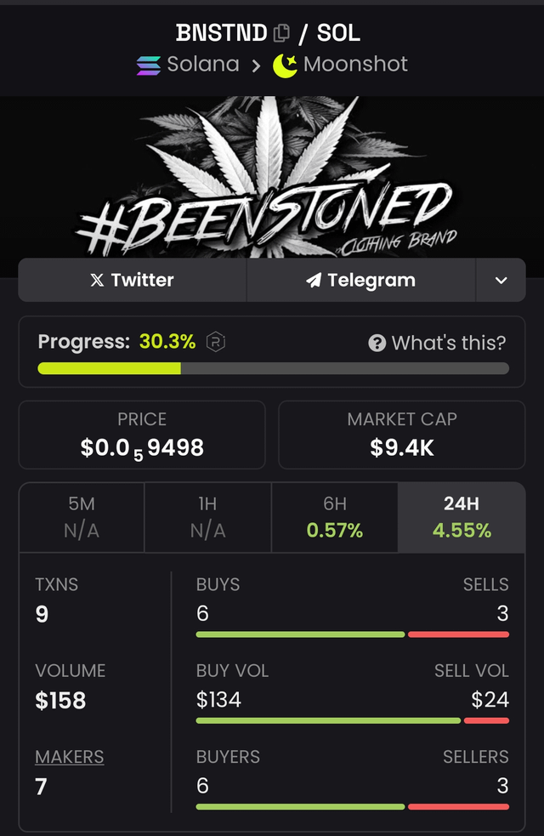
Task: Click the Telegram paper plane icon
Action: coord(314,281)
